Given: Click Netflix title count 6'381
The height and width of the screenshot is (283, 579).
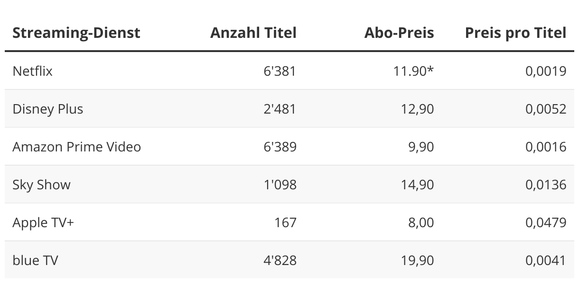Looking at the screenshot, I should coord(280,71).
